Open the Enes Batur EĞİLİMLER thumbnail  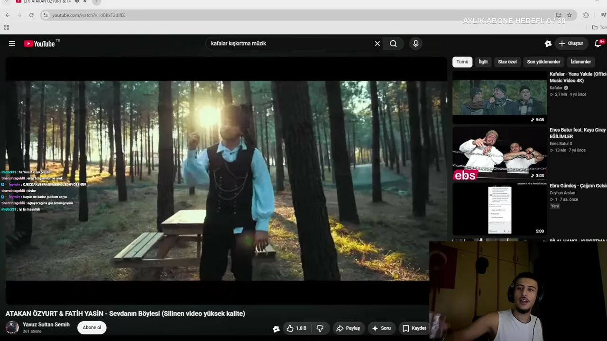pos(499,153)
